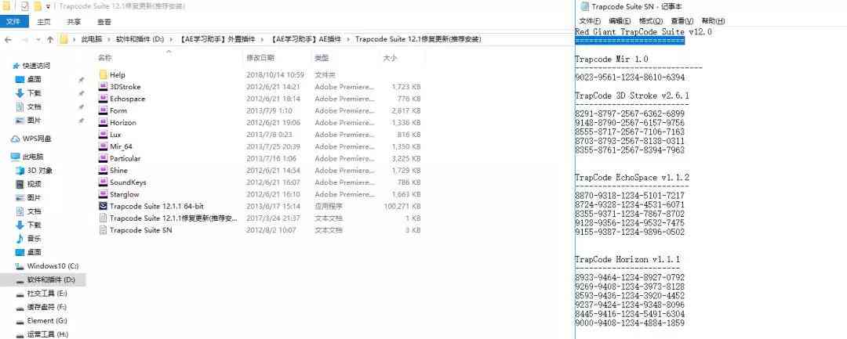Click the Particular file name

click(125, 158)
